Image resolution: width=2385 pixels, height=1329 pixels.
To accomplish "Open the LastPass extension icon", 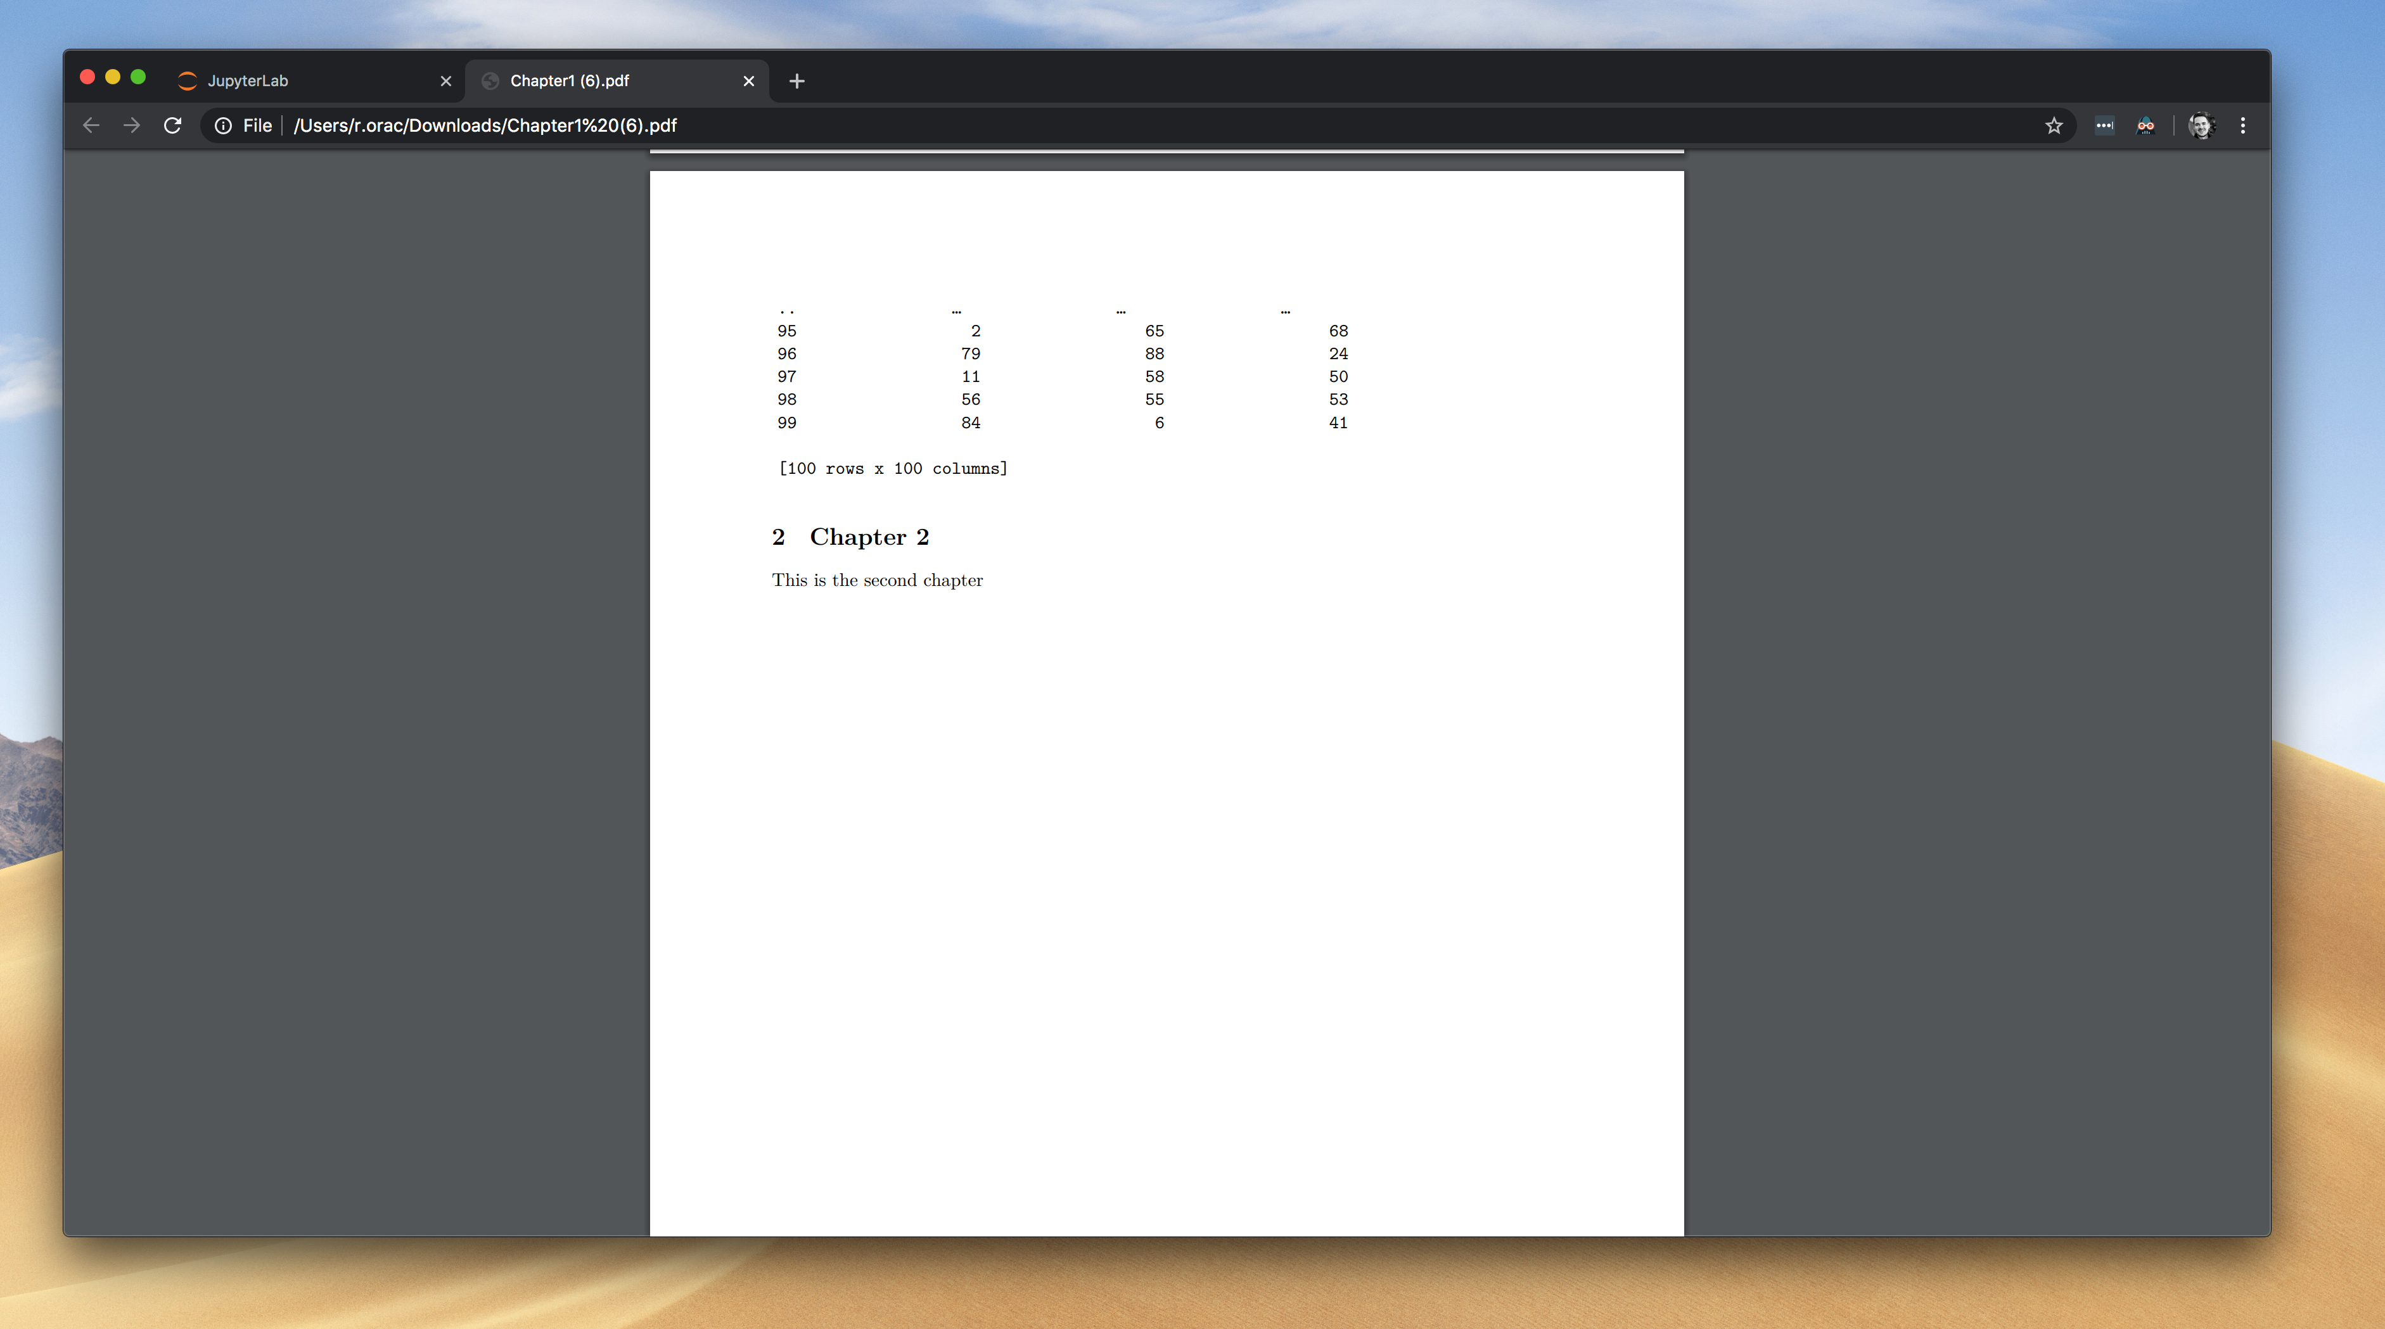I will click(x=2104, y=125).
